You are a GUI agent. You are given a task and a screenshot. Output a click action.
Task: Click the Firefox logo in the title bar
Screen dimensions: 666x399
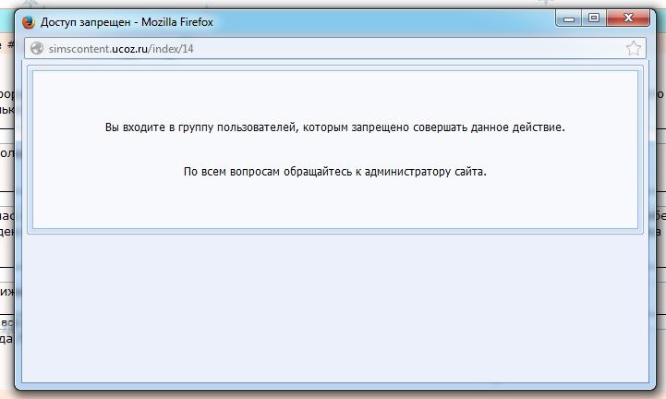coord(28,20)
